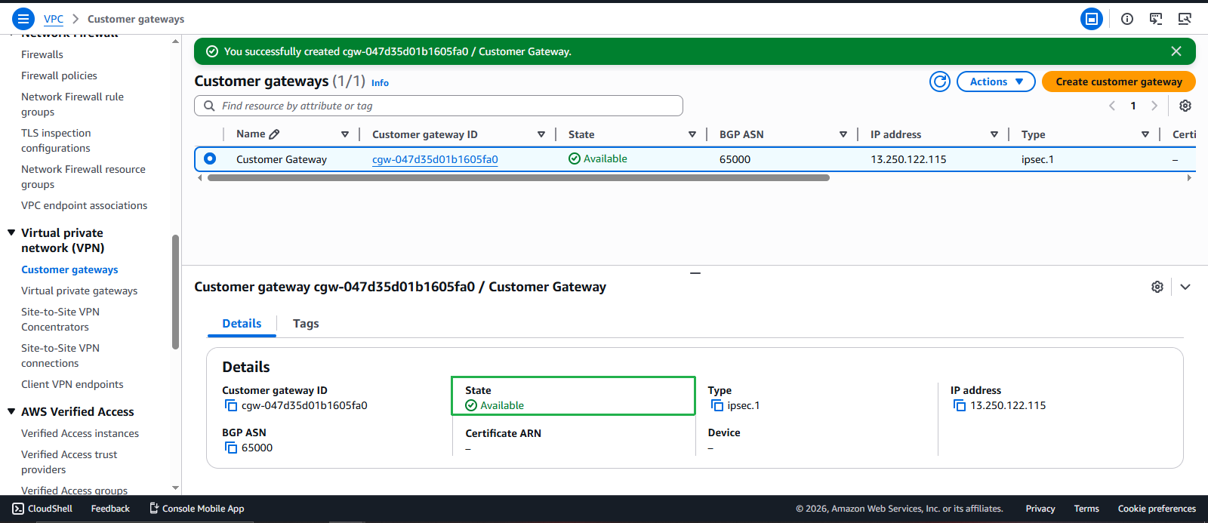
Task: Click the Available state in table row
Action: [x=597, y=158]
